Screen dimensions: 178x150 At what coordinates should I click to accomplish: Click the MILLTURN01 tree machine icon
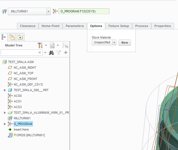(x=10, y=118)
